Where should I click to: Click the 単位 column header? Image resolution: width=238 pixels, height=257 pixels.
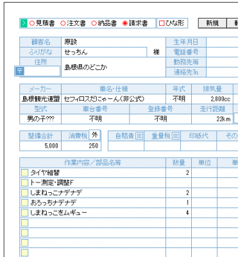204,163
